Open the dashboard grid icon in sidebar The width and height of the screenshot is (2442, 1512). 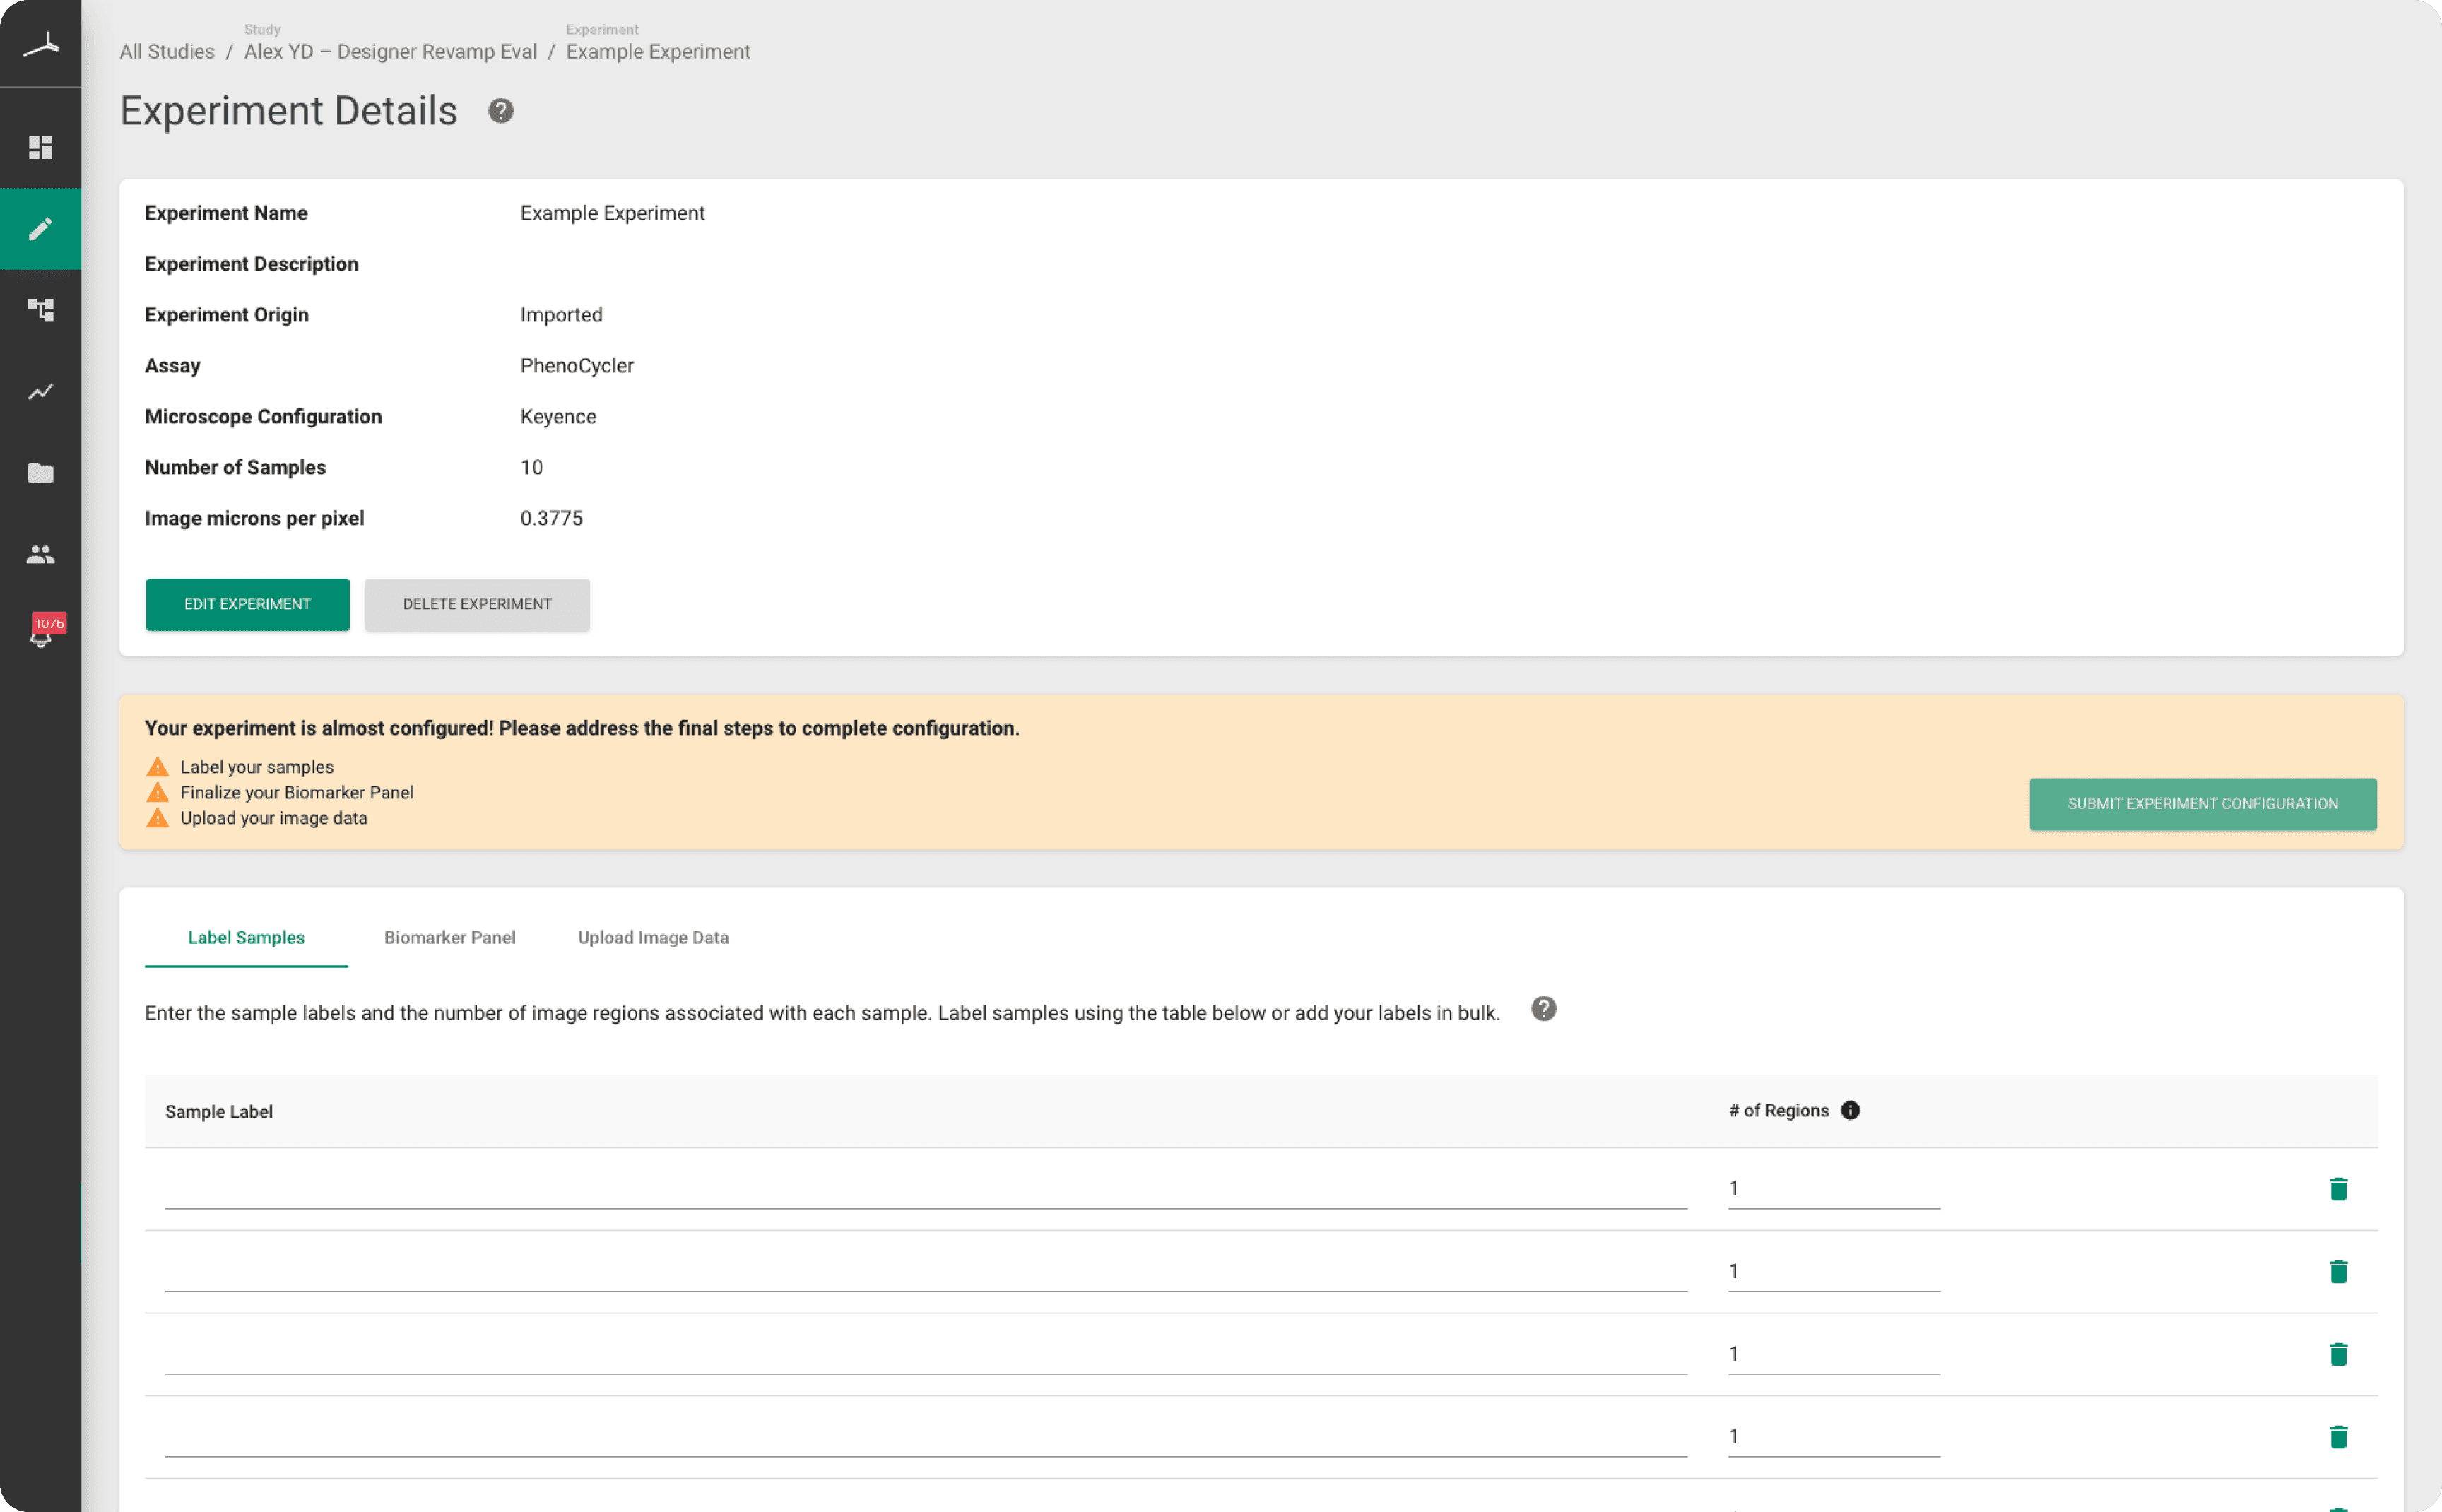pyautogui.click(x=40, y=147)
